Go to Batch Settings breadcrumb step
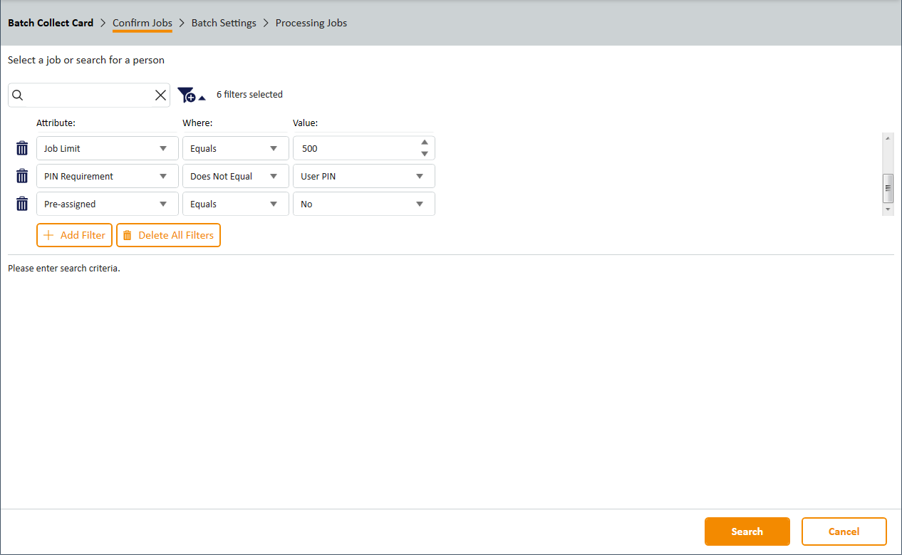This screenshot has height=555, width=902. tap(224, 23)
